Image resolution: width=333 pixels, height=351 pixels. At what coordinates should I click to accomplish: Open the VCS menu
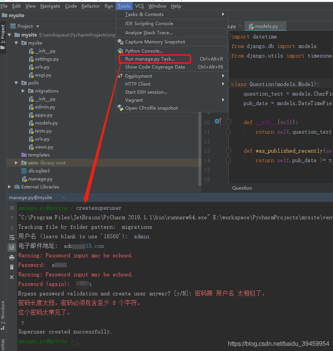click(139, 6)
